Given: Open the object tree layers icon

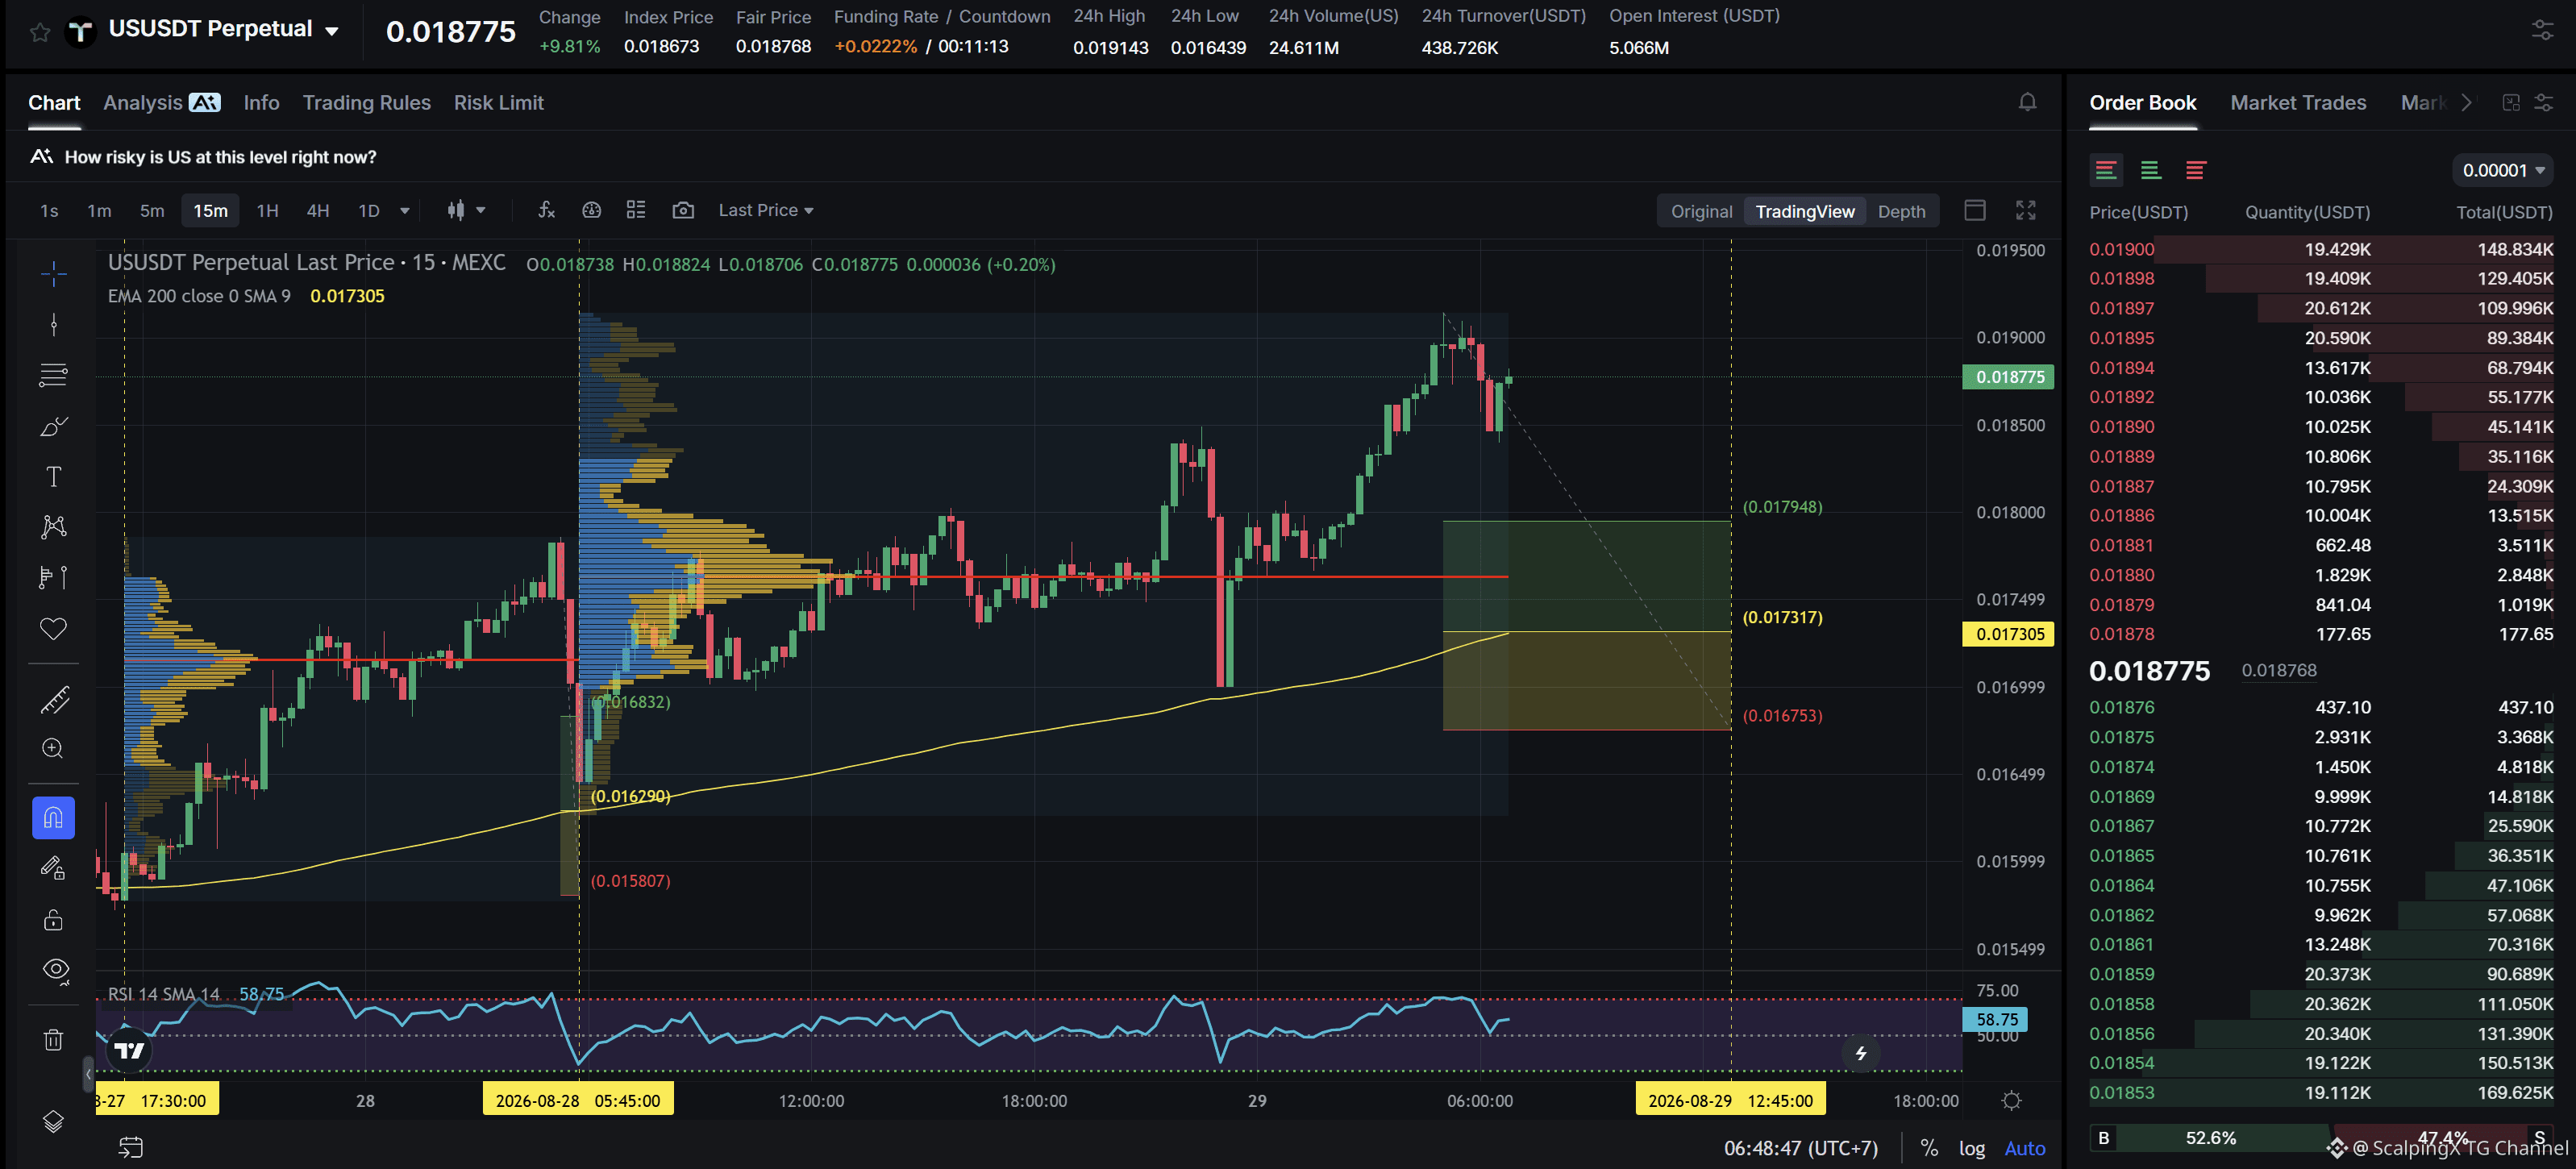Looking at the screenshot, I should tap(54, 1122).
